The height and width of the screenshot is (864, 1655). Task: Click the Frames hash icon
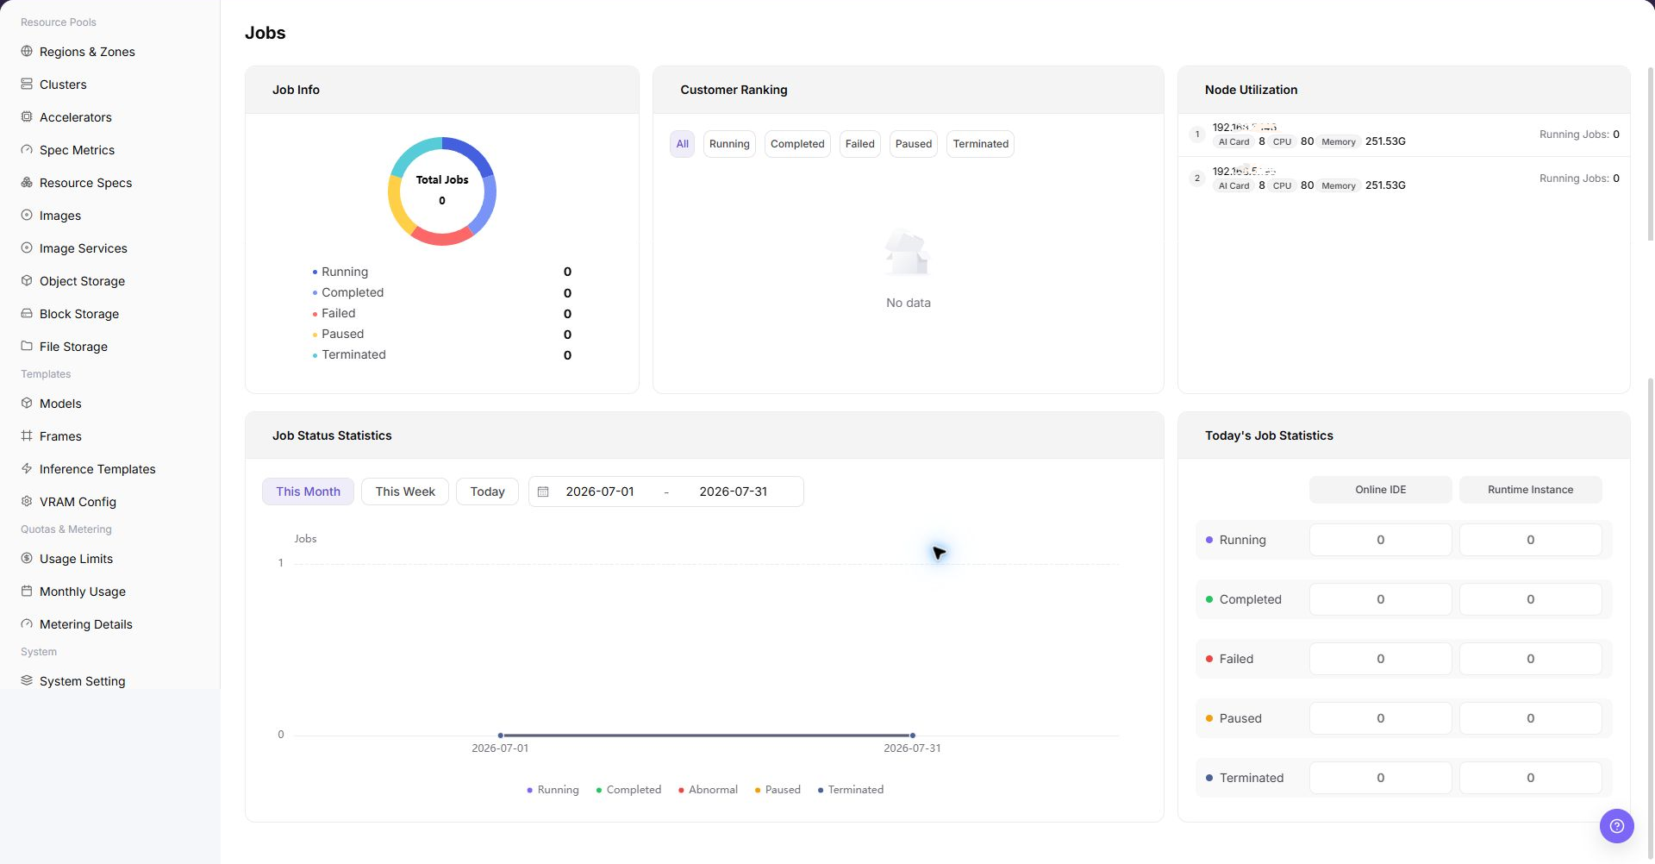coord(27,436)
